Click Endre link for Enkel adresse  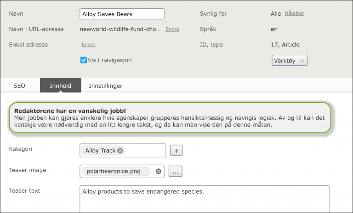click(88, 45)
